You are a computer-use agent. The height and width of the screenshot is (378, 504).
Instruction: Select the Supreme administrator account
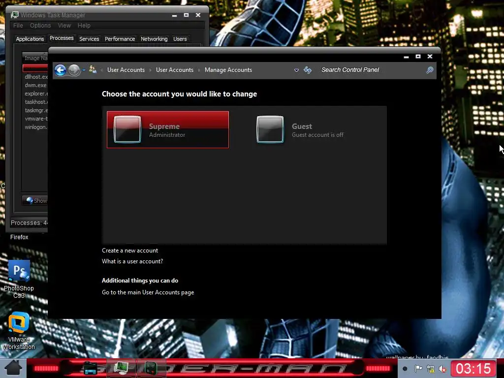coord(168,130)
